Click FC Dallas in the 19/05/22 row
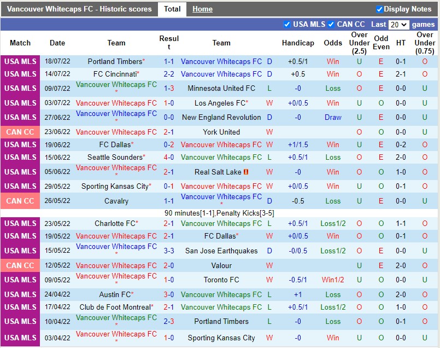This screenshot has height=348, width=440. [220, 236]
